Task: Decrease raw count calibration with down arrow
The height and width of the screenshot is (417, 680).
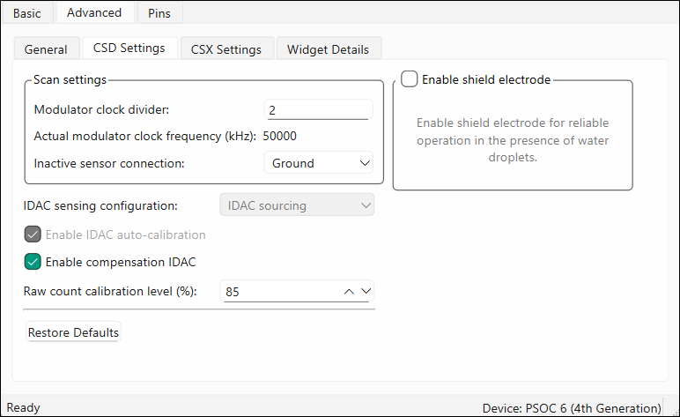Action: 366,291
